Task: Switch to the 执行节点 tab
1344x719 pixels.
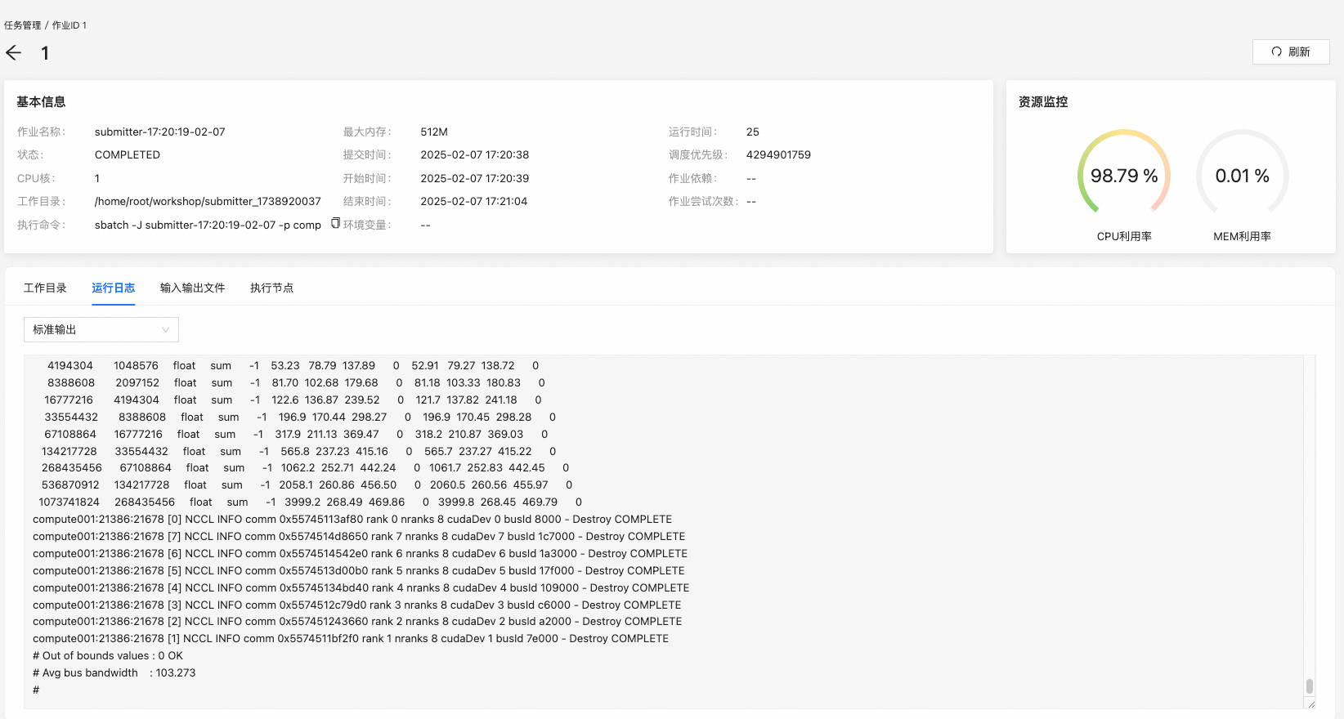Action: (271, 288)
